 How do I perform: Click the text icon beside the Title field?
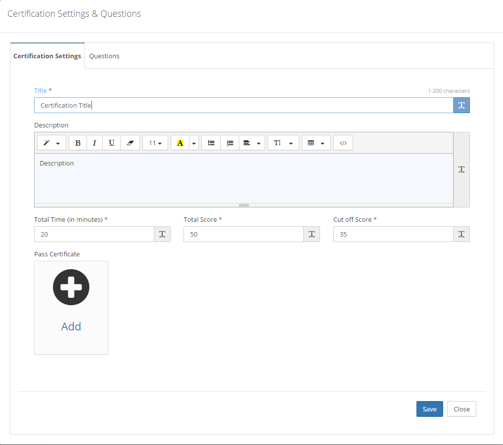461,105
